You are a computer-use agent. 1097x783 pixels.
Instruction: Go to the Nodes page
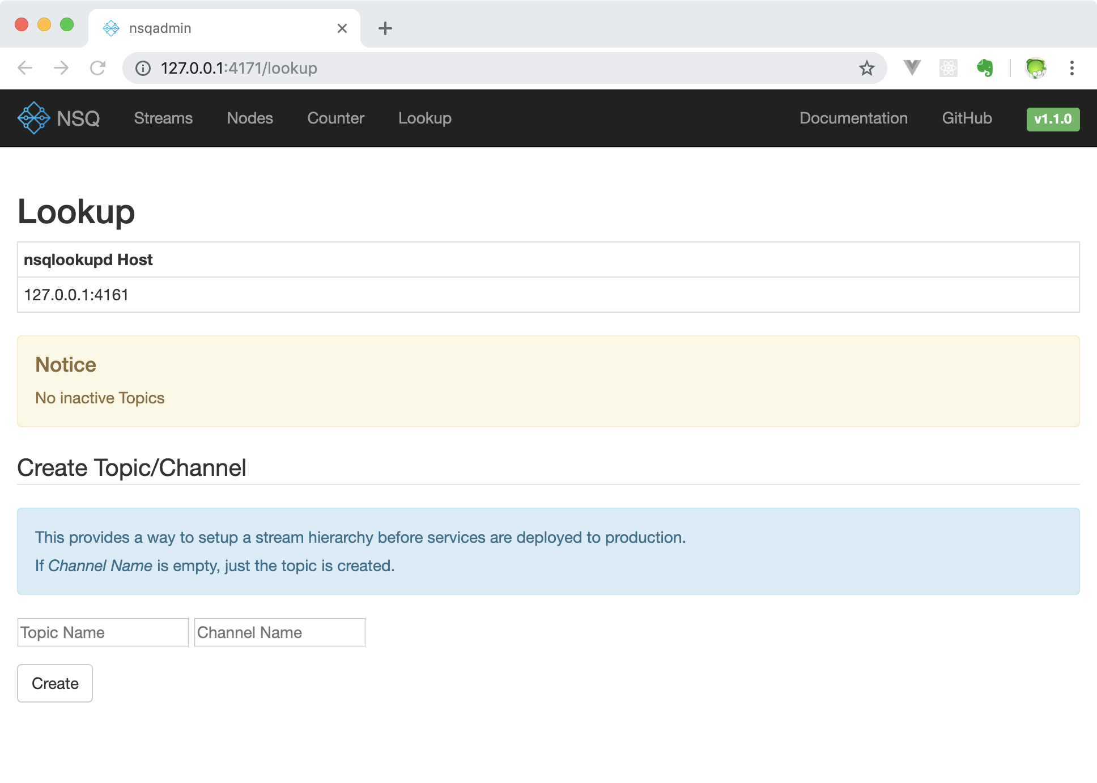click(250, 118)
